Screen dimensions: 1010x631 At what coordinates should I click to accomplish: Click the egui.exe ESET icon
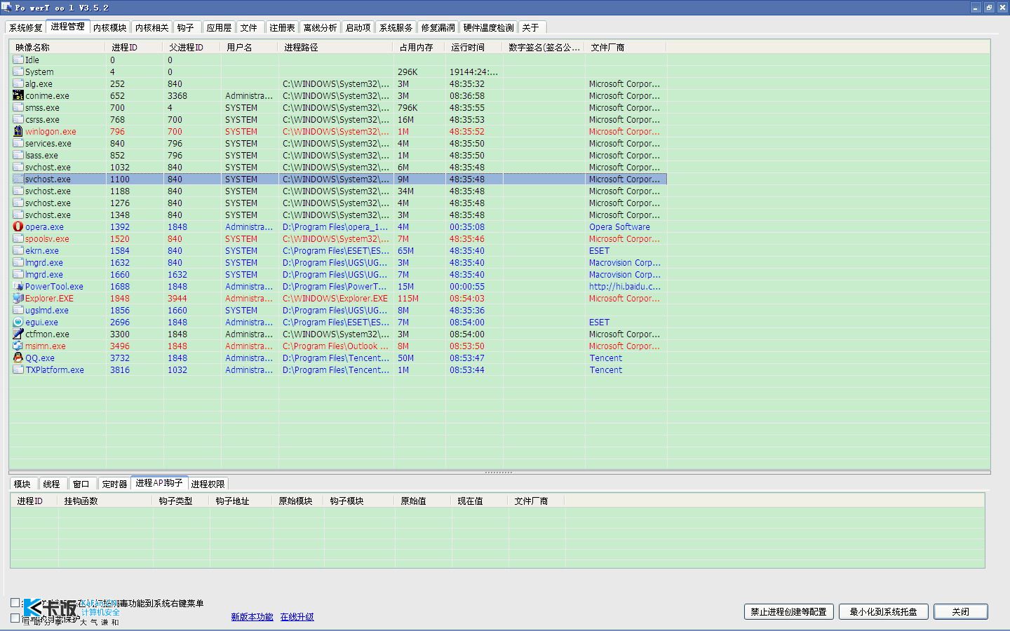click(x=18, y=322)
